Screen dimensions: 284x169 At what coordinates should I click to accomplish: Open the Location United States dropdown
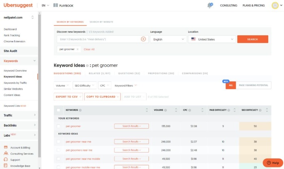[x=211, y=39]
